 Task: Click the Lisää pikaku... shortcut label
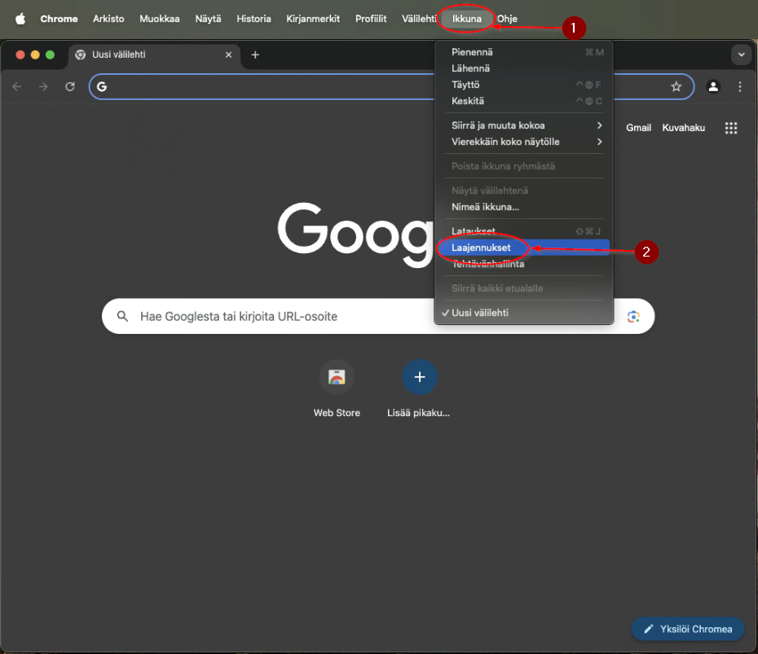tap(419, 413)
